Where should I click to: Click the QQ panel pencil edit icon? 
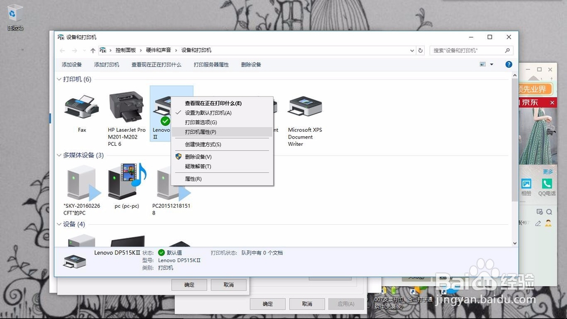(538, 224)
